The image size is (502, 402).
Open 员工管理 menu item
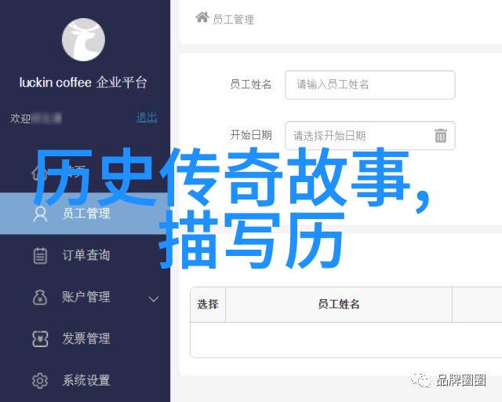(85, 214)
